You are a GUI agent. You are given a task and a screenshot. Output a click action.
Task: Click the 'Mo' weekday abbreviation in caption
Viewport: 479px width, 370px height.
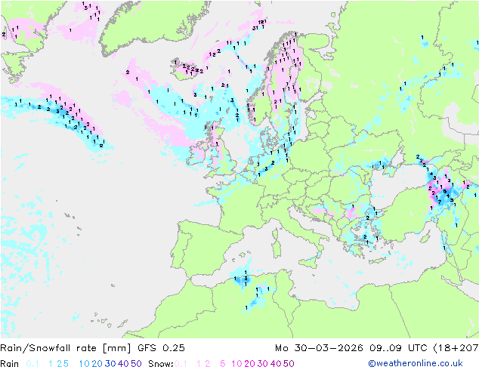click(282, 348)
